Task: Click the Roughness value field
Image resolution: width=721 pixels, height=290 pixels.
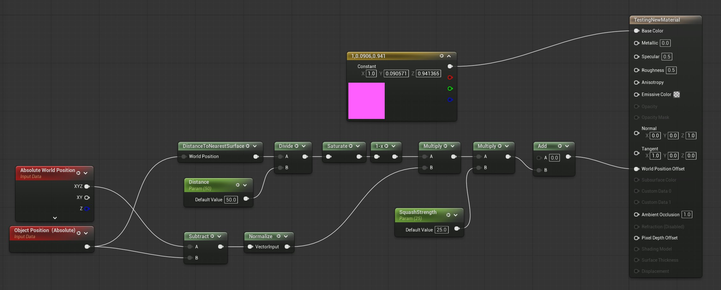Action: [x=671, y=70]
